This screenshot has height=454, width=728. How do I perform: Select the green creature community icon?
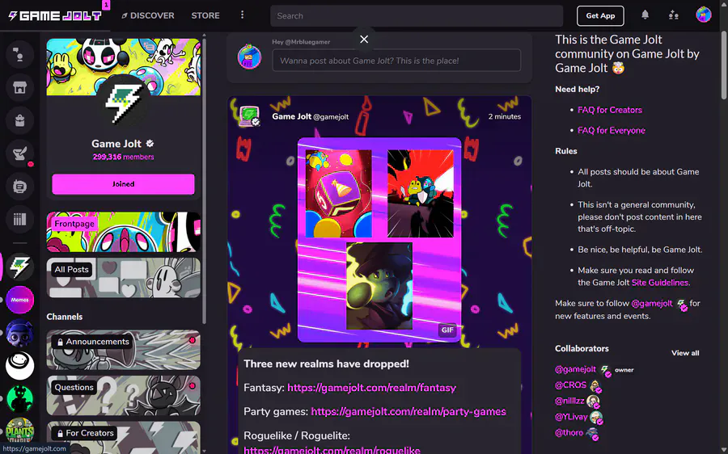pyautogui.click(x=19, y=398)
